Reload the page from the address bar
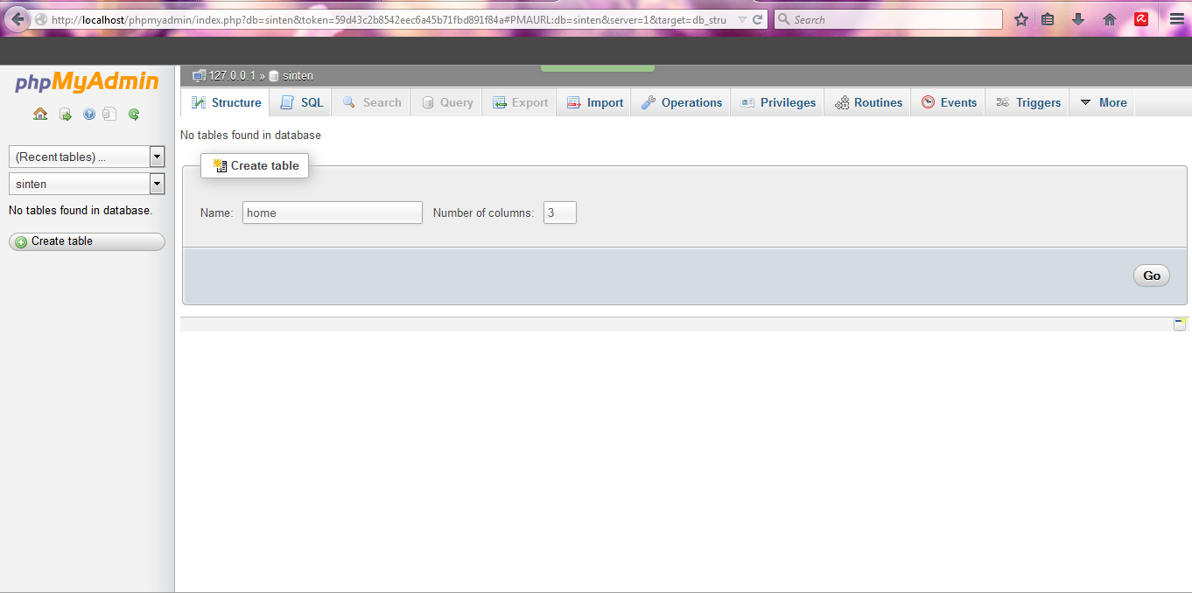The width and height of the screenshot is (1192, 593). [x=758, y=19]
